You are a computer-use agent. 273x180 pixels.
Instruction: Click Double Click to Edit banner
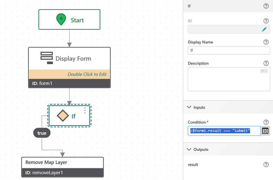[x=69, y=74]
